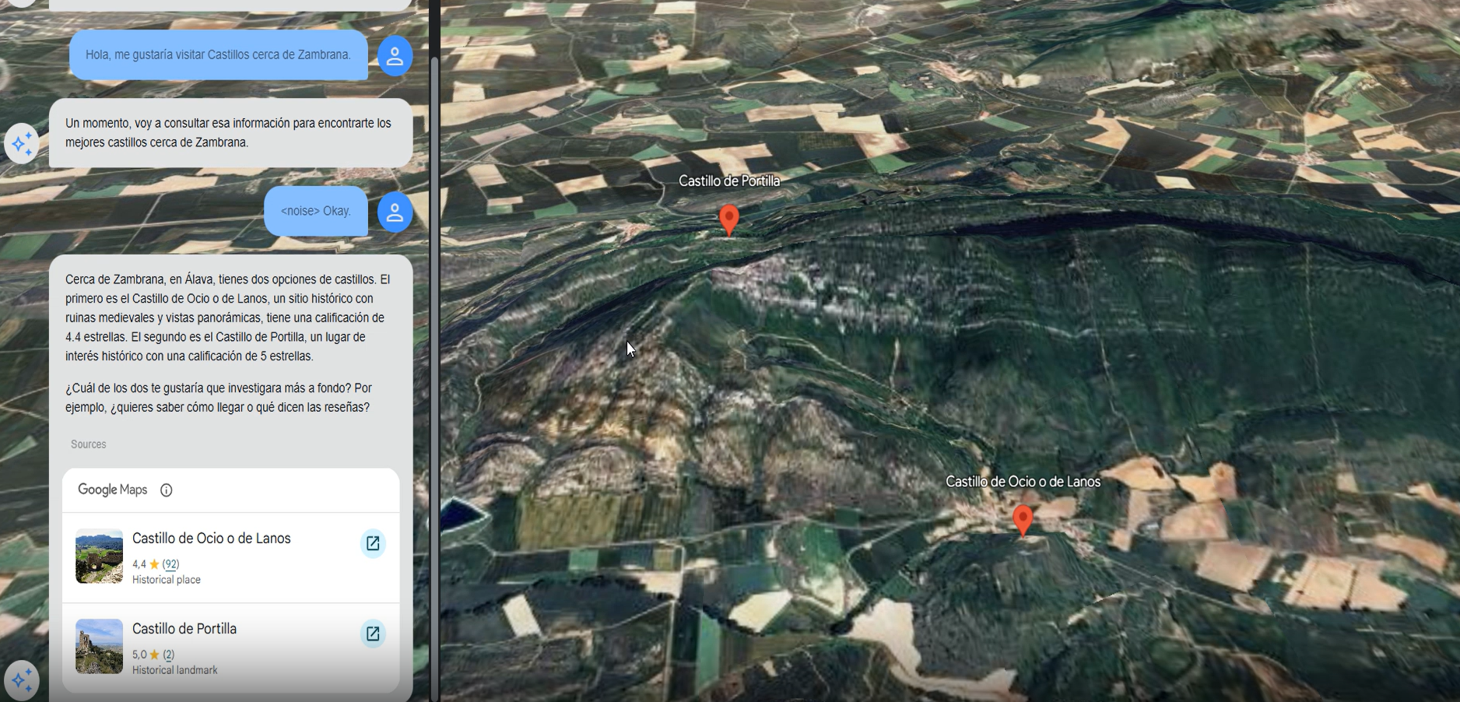Open Castillo de Ocio o de Lanos external link icon
The height and width of the screenshot is (702, 1460).
[x=373, y=543]
